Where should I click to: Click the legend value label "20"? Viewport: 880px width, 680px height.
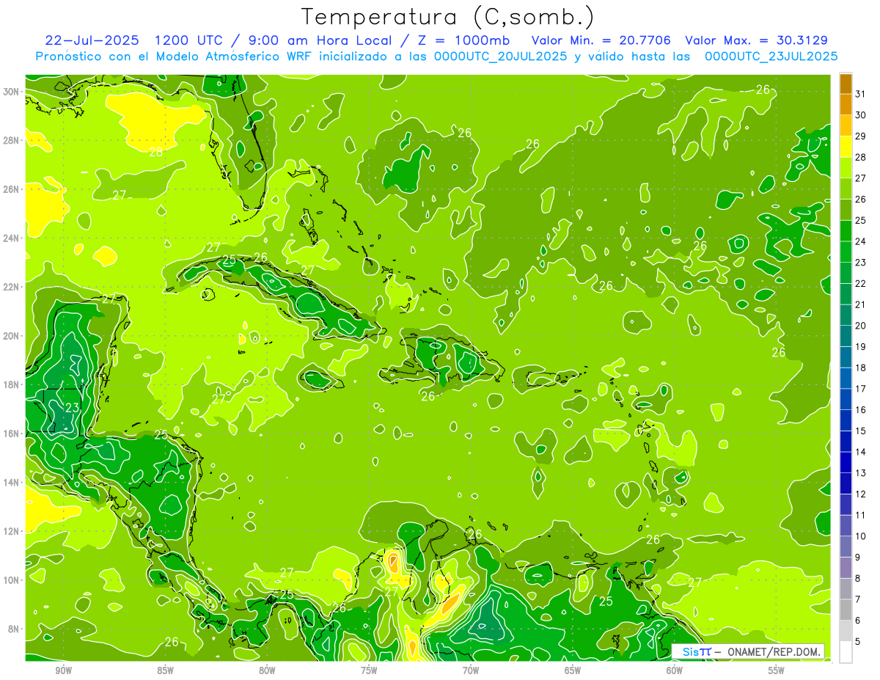tap(861, 326)
